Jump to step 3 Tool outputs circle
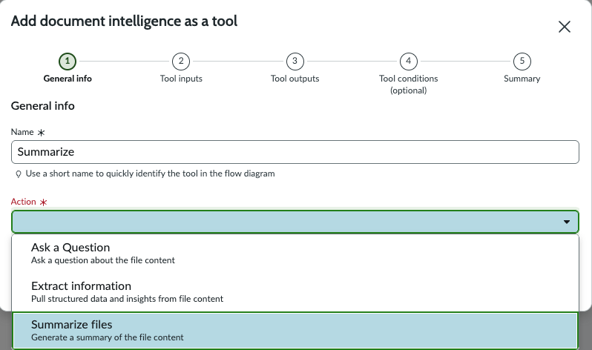This screenshot has height=350, width=592. [x=295, y=61]
